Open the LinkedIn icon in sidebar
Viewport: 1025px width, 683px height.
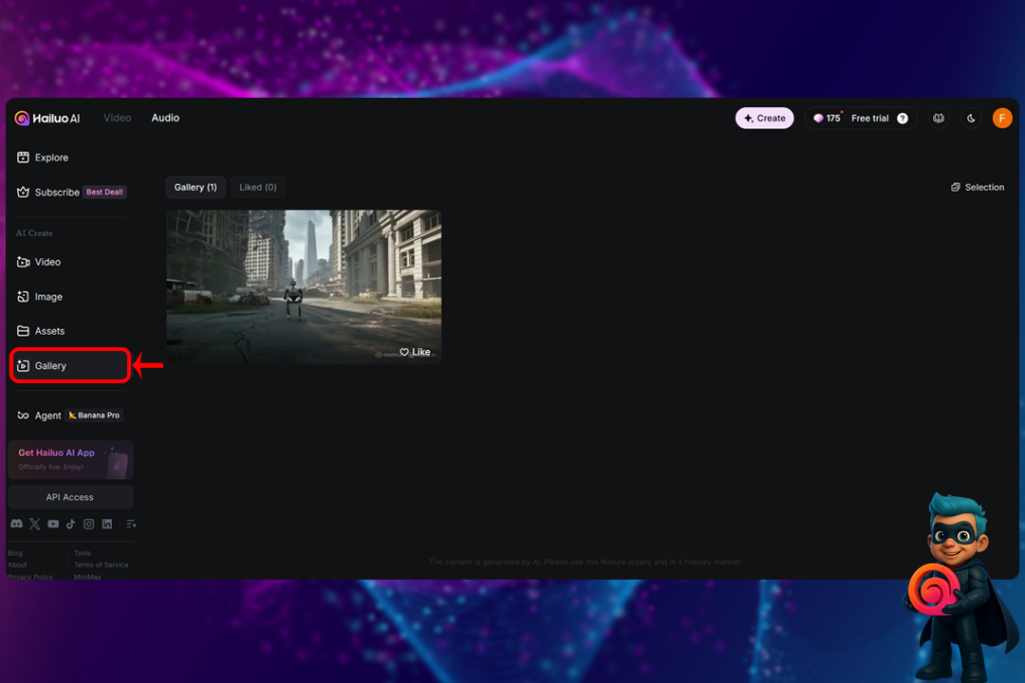(107, 524)
